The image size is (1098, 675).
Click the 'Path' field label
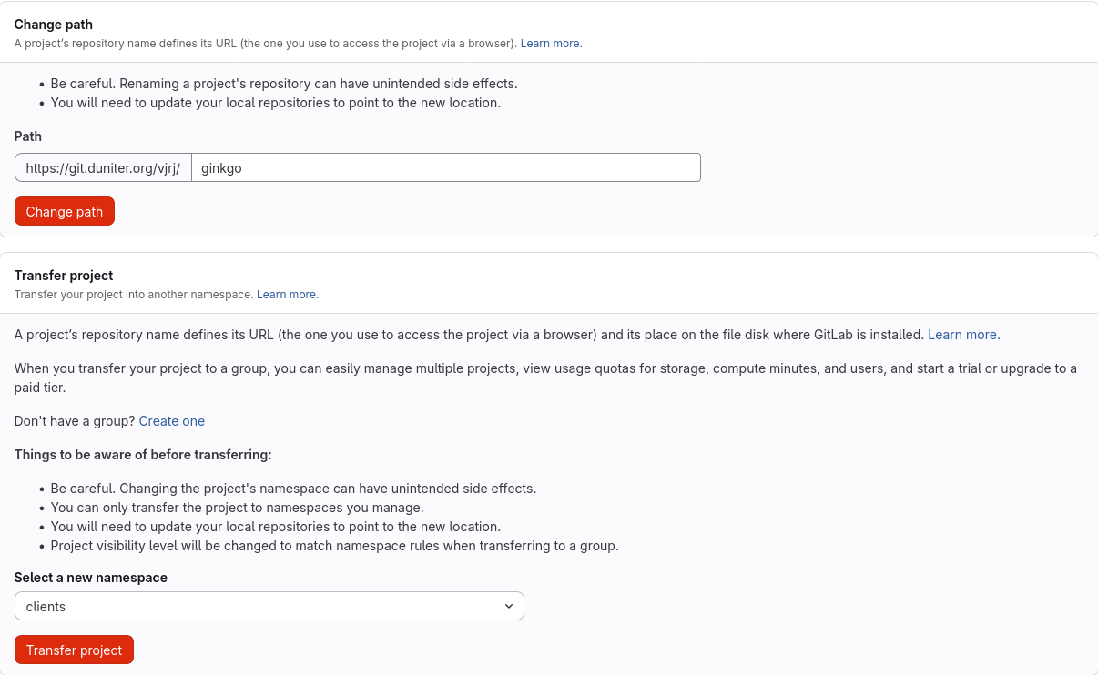pyautogui.click(x=28, y=136)
